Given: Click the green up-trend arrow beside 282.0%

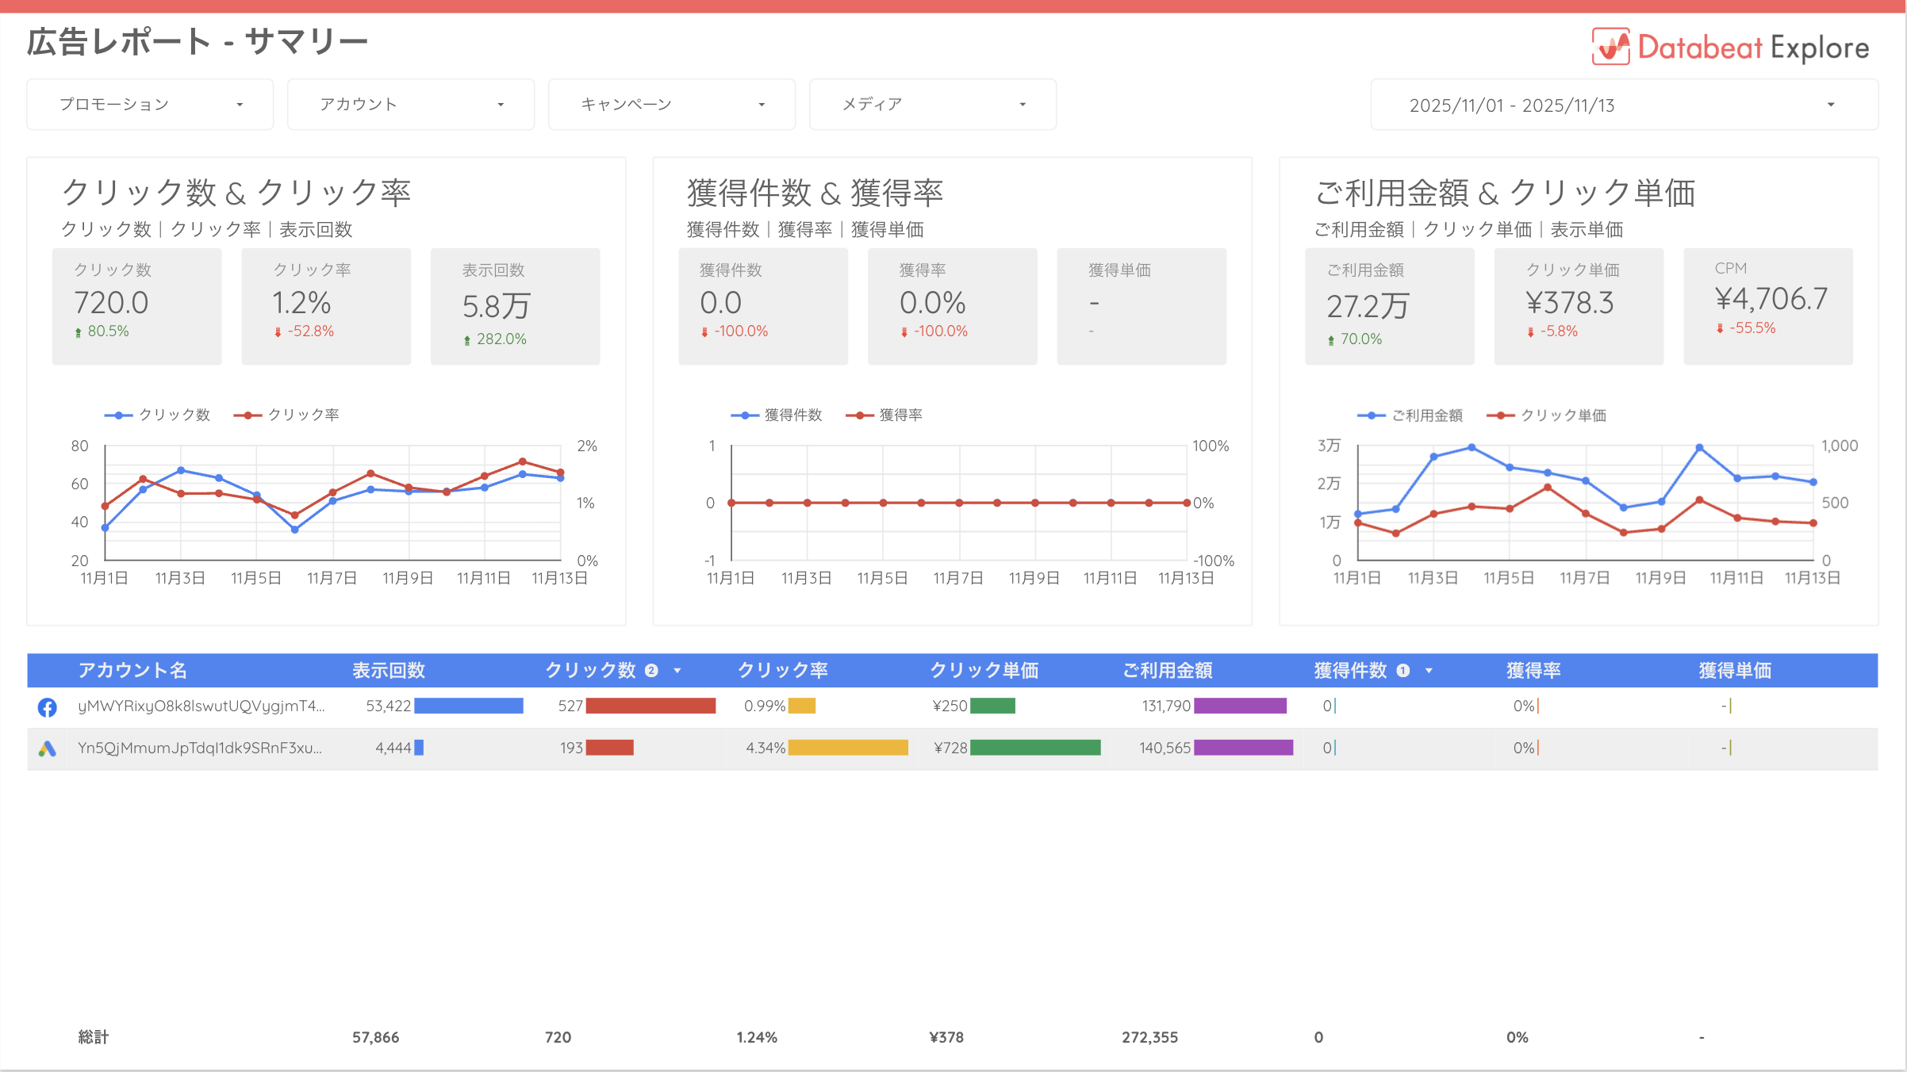Looking at the screenshot, I should point(467,339).
